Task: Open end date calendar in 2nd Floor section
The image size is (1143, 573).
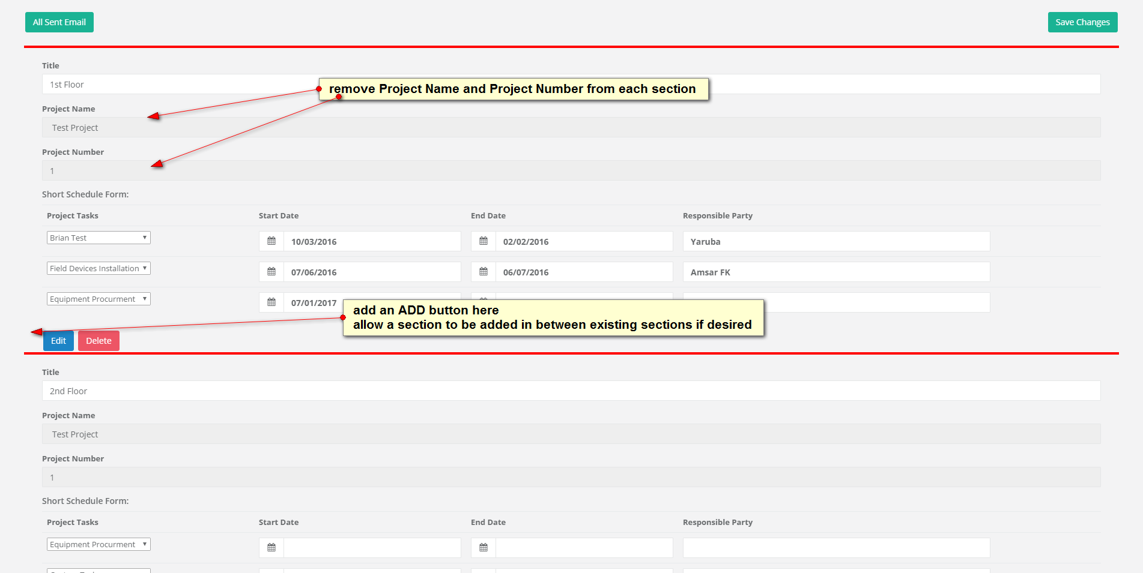Action: point(484,548)
